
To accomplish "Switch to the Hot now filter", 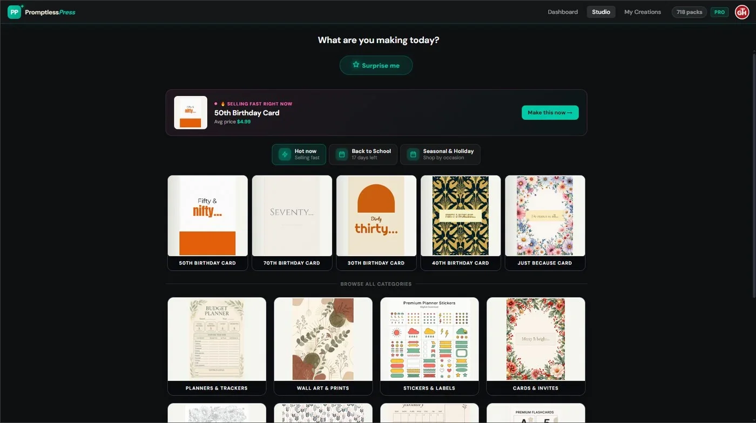I will pos(299,154).
